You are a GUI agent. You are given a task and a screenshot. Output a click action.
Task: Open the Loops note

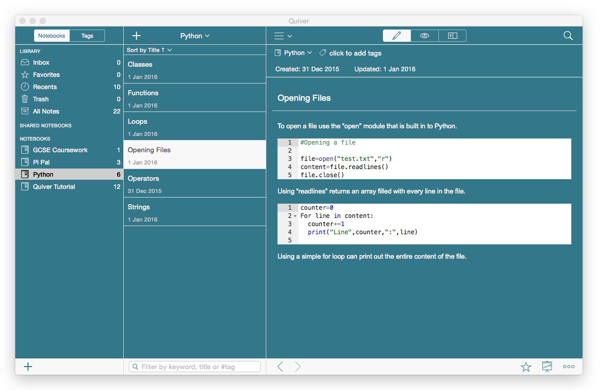pos(195,126)
